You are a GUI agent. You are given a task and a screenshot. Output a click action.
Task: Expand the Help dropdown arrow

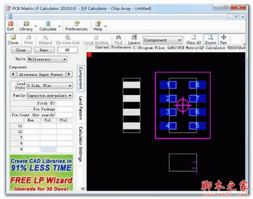(x=105, y=26)
